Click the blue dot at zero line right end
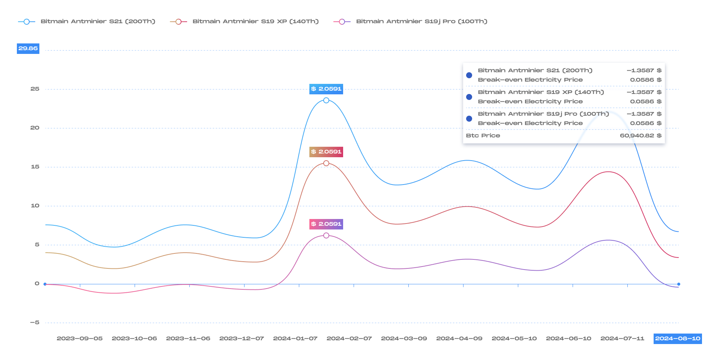The width and height of the screenshot is (720, 362). (679, 284)
